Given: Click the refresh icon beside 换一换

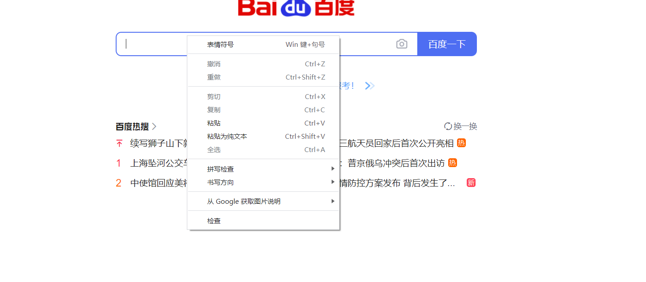Looking at the screenshot, I should (448, 126).
